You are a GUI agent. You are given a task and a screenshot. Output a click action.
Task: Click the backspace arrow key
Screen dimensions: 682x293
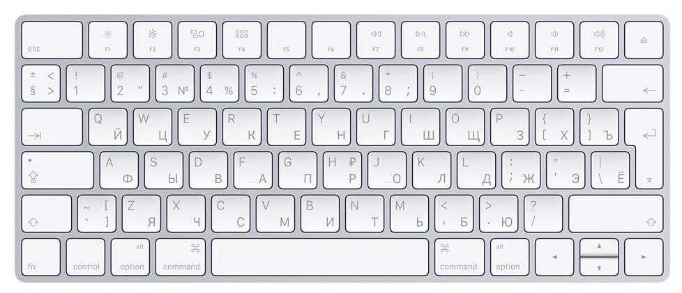pos(633,84)
